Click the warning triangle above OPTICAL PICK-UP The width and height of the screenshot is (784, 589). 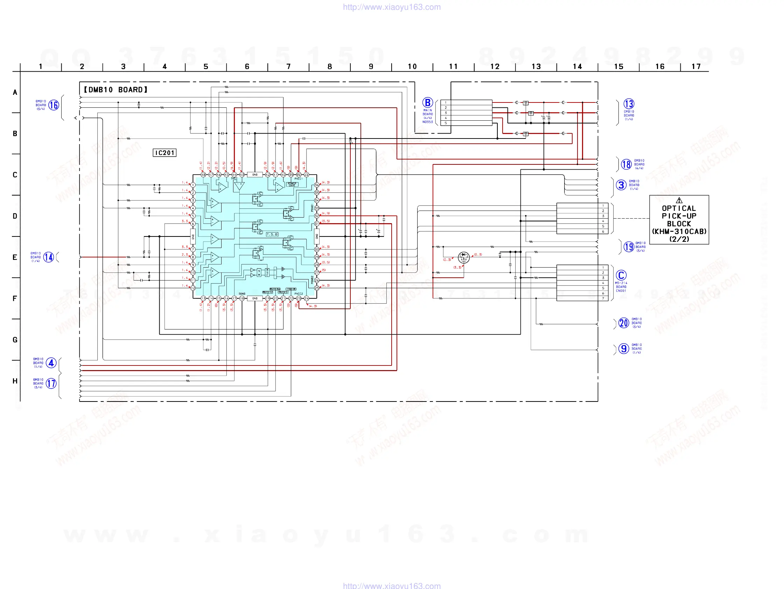coord(679,200)
